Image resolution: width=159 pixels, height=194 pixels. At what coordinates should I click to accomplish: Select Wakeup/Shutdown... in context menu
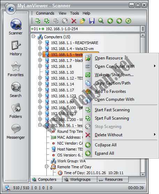(120, 75)
